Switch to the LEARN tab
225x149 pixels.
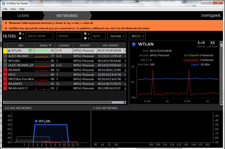(23, 16)
